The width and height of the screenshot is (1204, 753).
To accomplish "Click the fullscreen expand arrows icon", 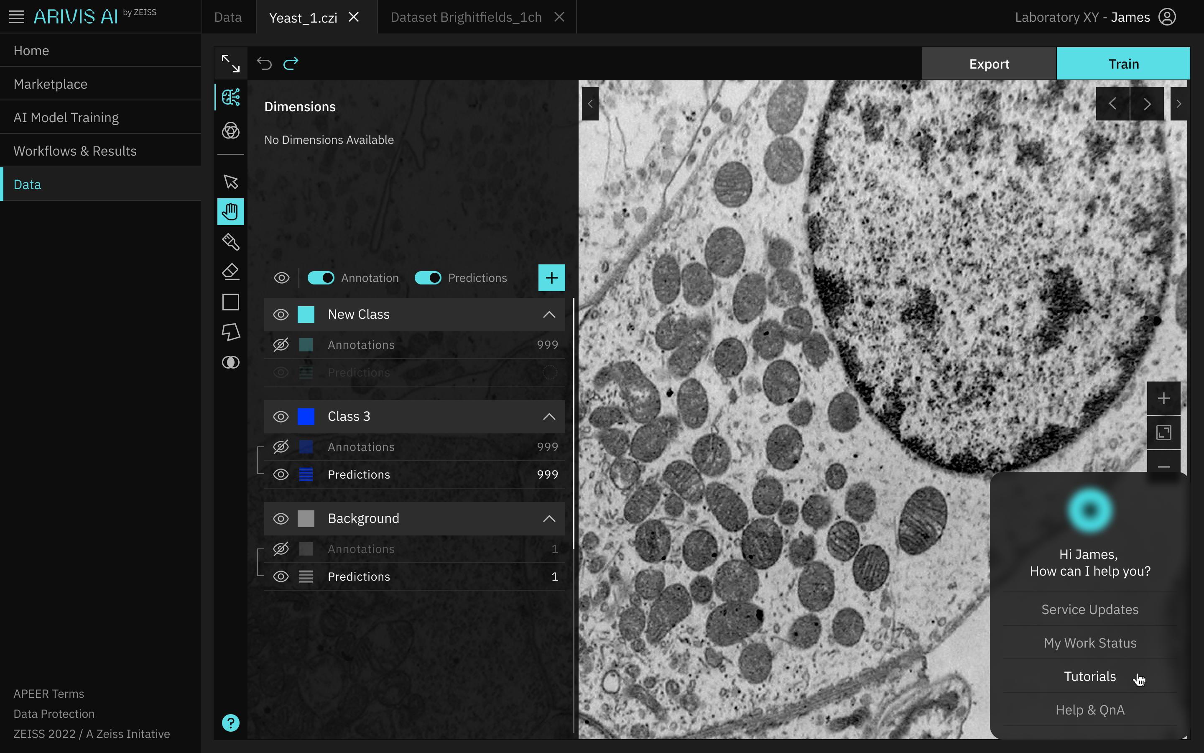I will pos(230,64).
